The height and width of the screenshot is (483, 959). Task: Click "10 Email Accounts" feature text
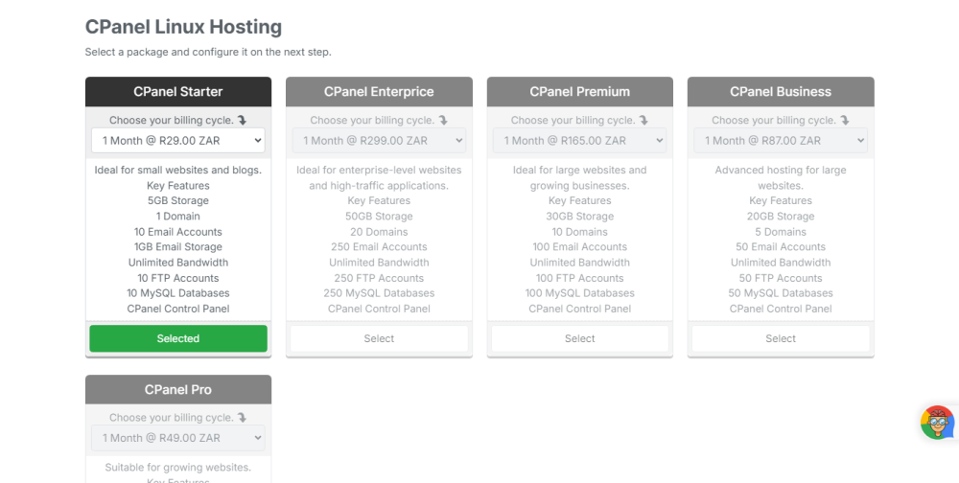(x=178, y=232)
